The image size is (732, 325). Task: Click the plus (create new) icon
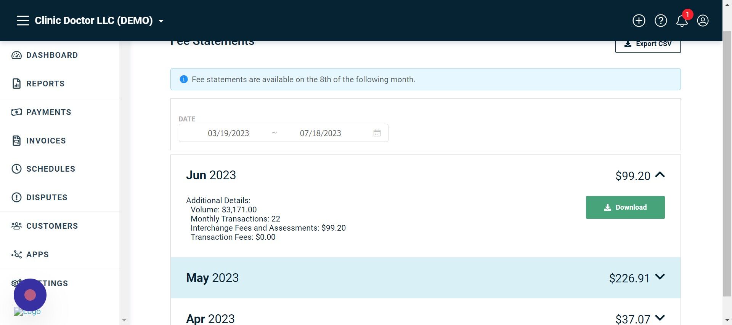click(639, 21)
